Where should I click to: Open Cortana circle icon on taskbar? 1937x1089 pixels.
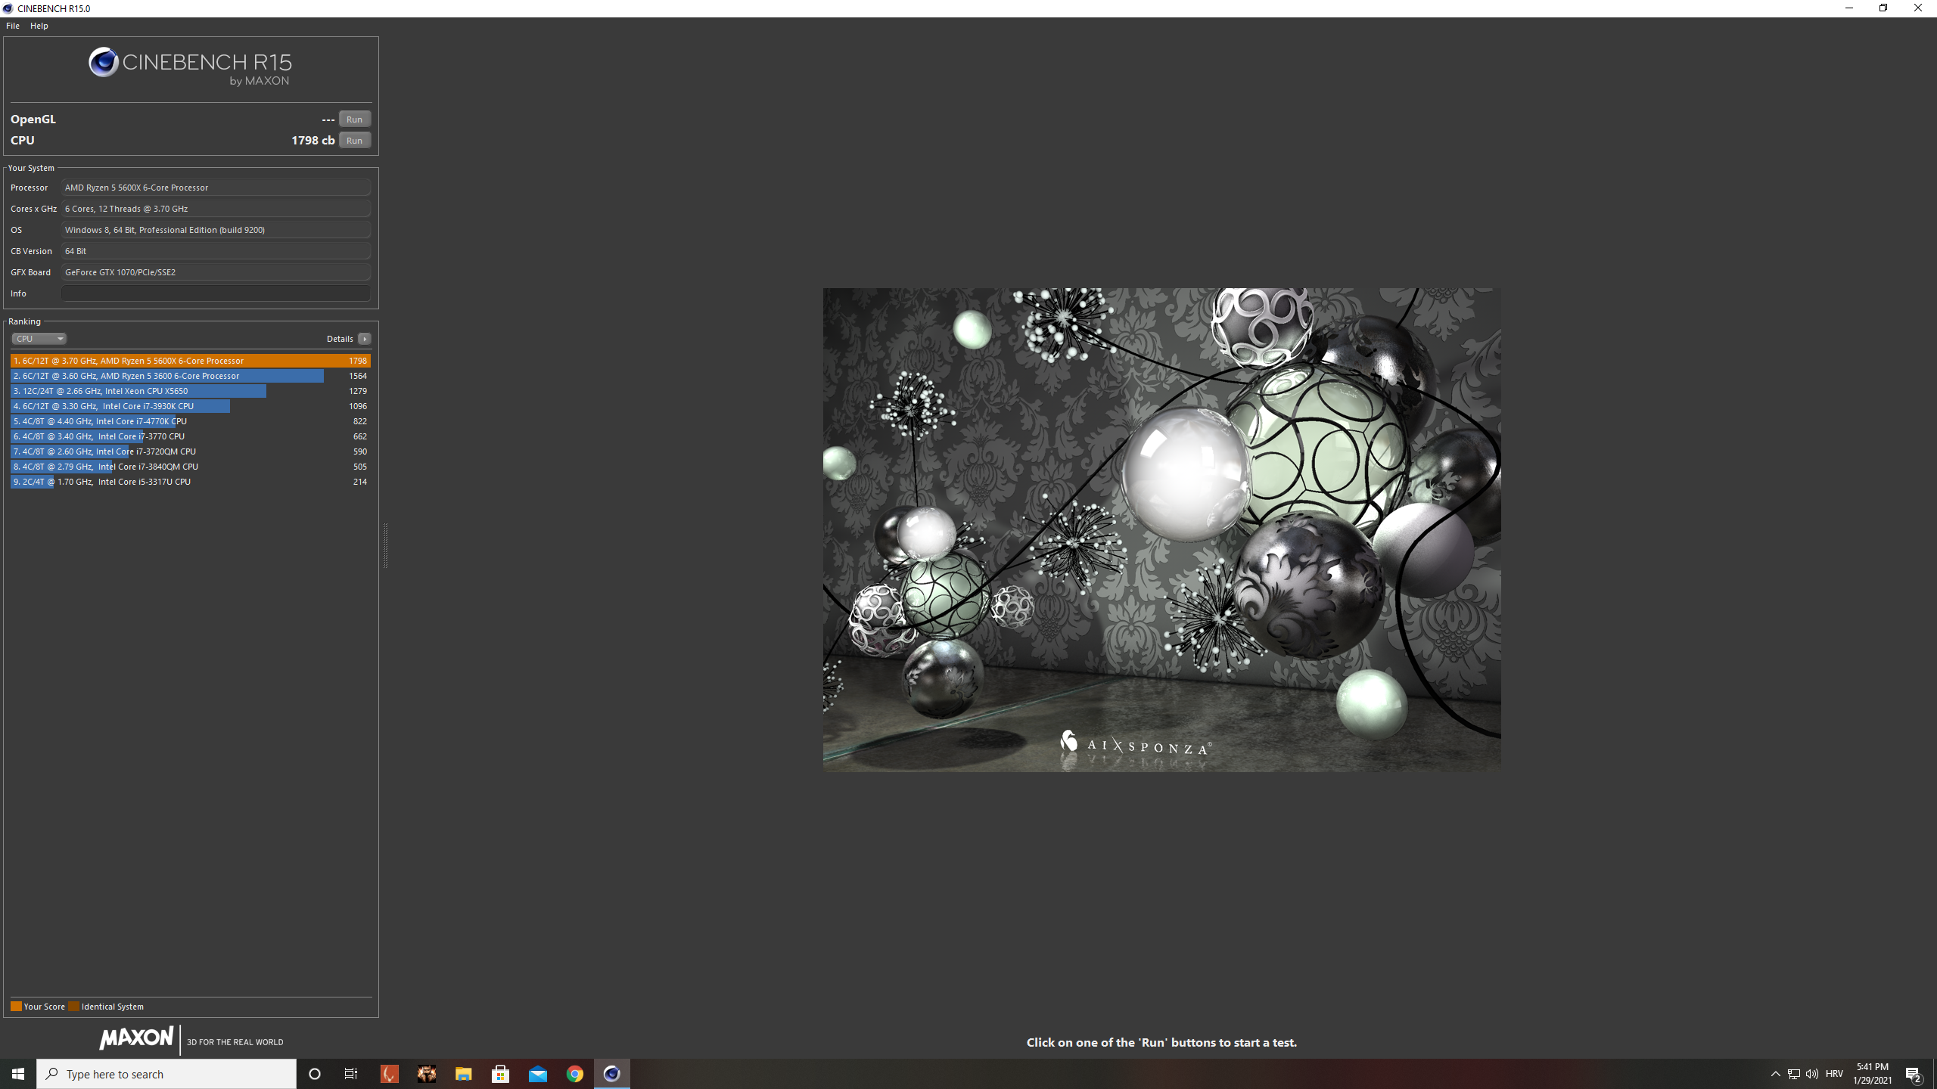pyautogui.click(x=315, y=1074)
